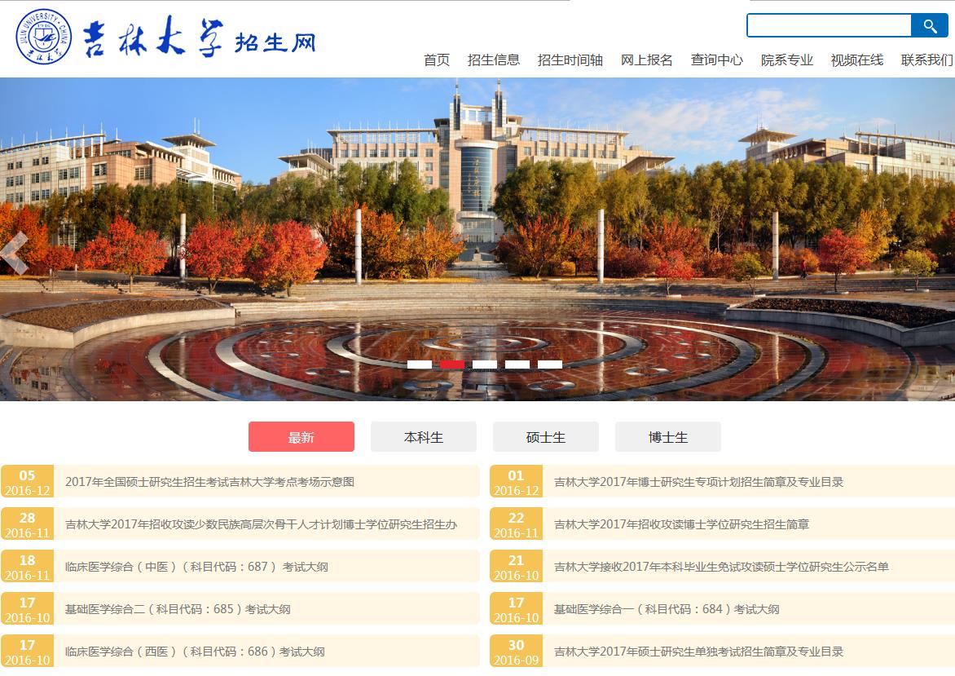This screenshot has height=676, width=955.
Task: Click the 05 2016-12 date badge
Action: click(x=28, y=482)
